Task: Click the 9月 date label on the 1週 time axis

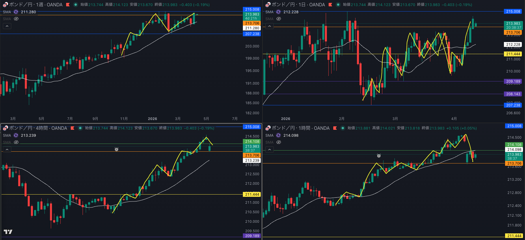Action: [x=95, y=119]
